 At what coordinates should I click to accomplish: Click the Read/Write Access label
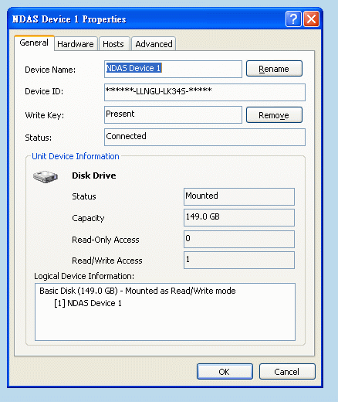(107, 261)
